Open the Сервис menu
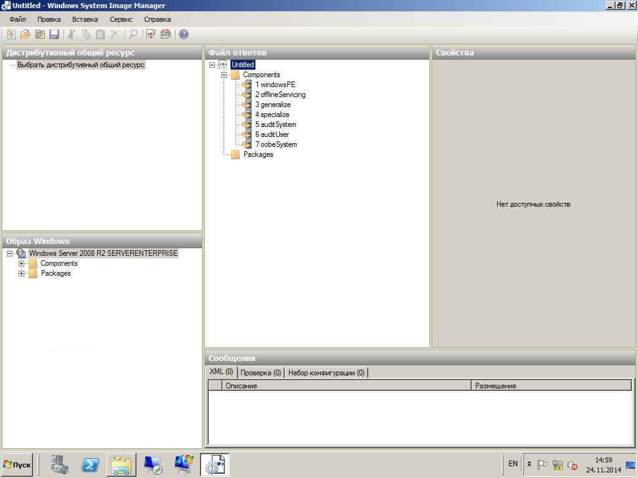Screen dimensions: 638x478 coord(121,19)
